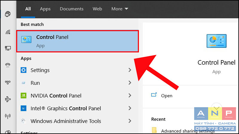This screenshot has width=239, height=134.
Task: Switch to the Apps search tab
Action: 45,9
